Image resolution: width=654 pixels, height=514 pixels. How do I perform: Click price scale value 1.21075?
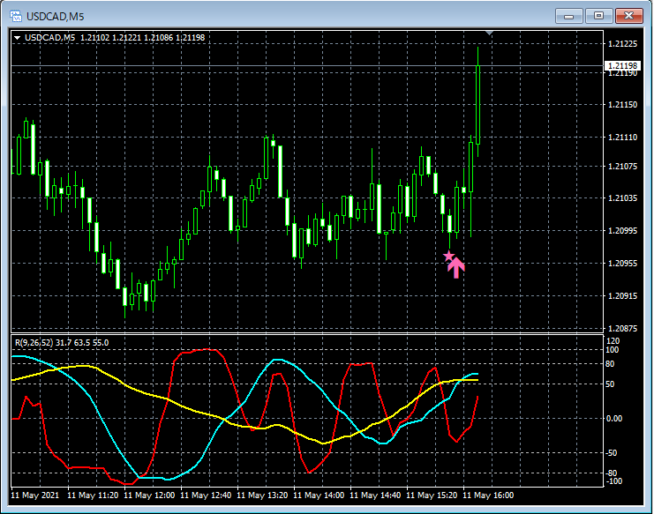623,167
